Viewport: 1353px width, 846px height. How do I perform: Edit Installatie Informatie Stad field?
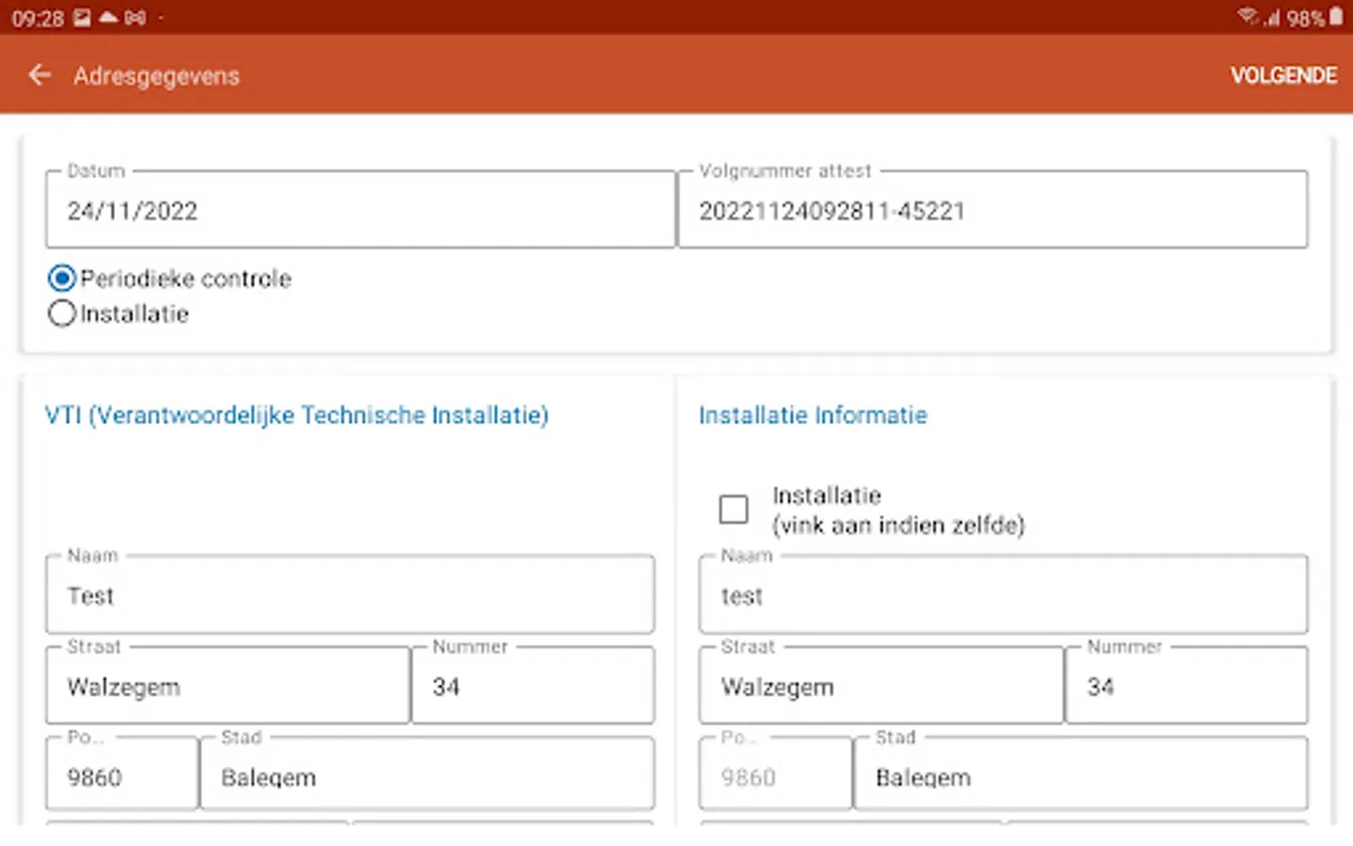pyautogui.click(x=1081, y=774)
